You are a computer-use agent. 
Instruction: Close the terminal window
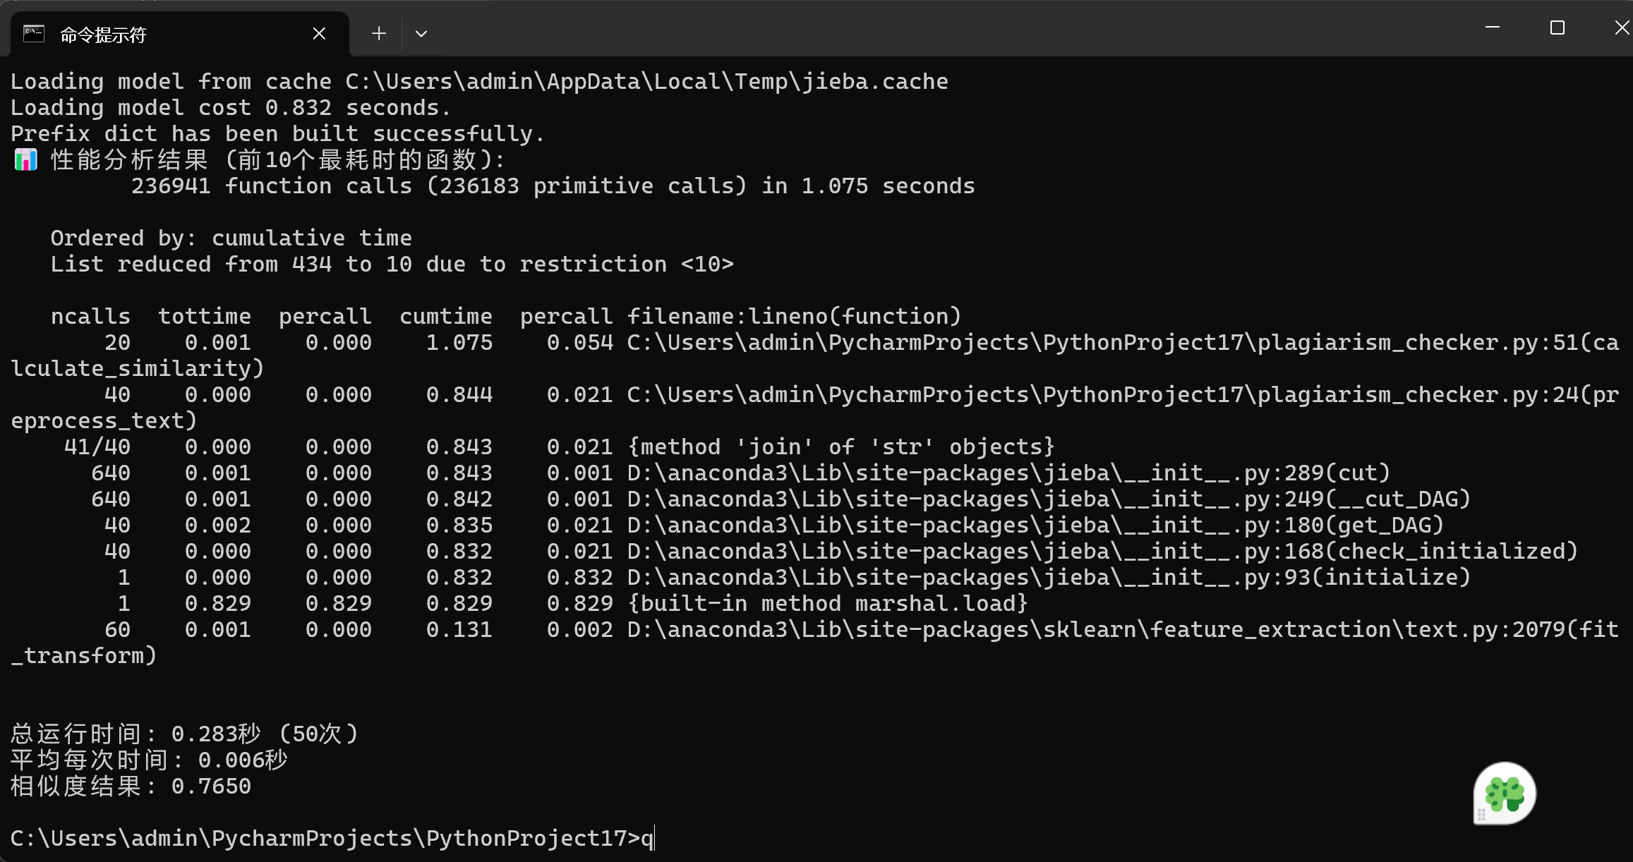[1621, 28]
